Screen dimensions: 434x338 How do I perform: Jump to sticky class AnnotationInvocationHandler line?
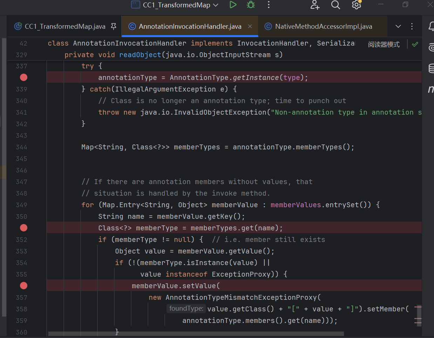tap(201, 43)
